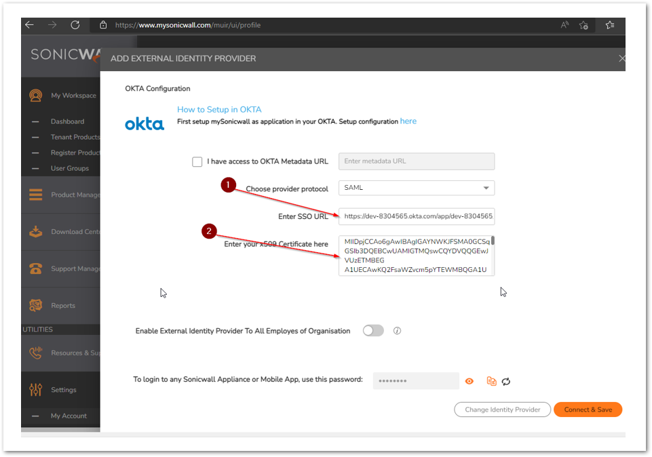Enable External Identity Provider for all employees
This screenshot has width=652, height=457.
coord(373,331)
